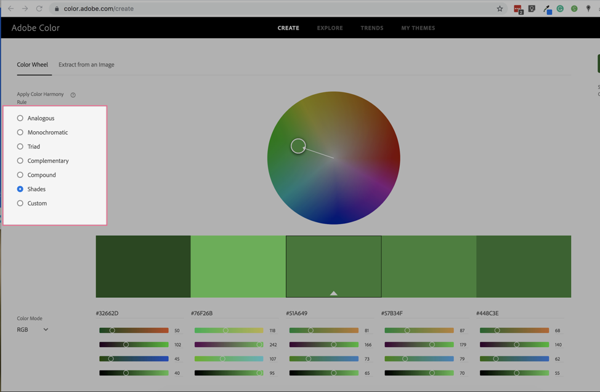
Task: Click the blue slider showing 73
Action: 324,359
